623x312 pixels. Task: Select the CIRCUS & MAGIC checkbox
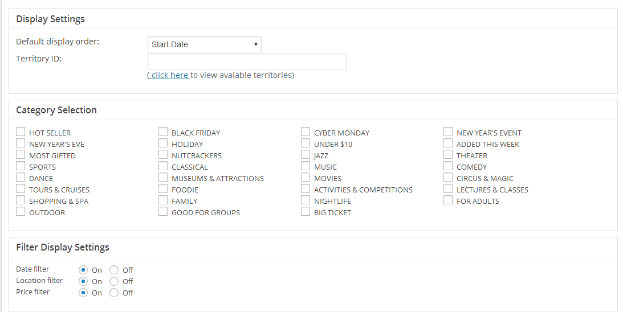448,178
